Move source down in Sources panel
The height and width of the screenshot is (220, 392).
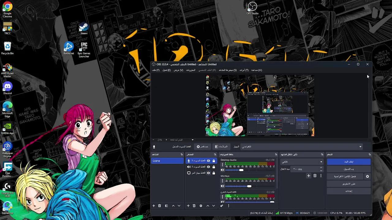213,206
